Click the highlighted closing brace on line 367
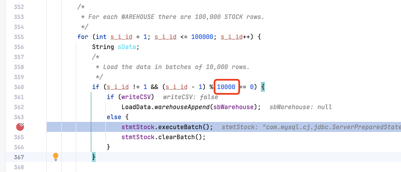Viewport: 401px width, 172px height. tap(94, 157)
